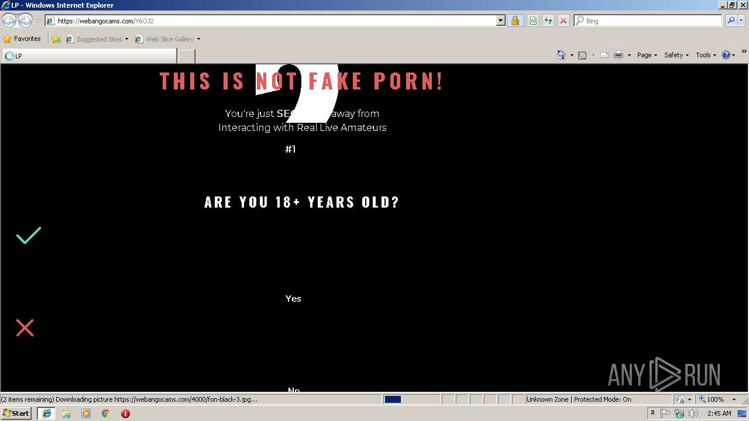Open Suggested Sites link
This screenshot has width=749, height=421.
[x=94, y=39]
